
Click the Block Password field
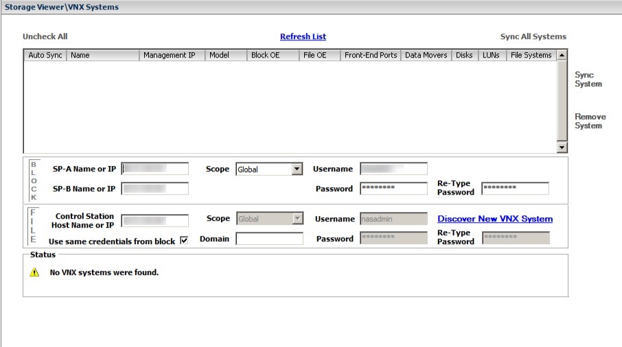[x=393, y=189]
